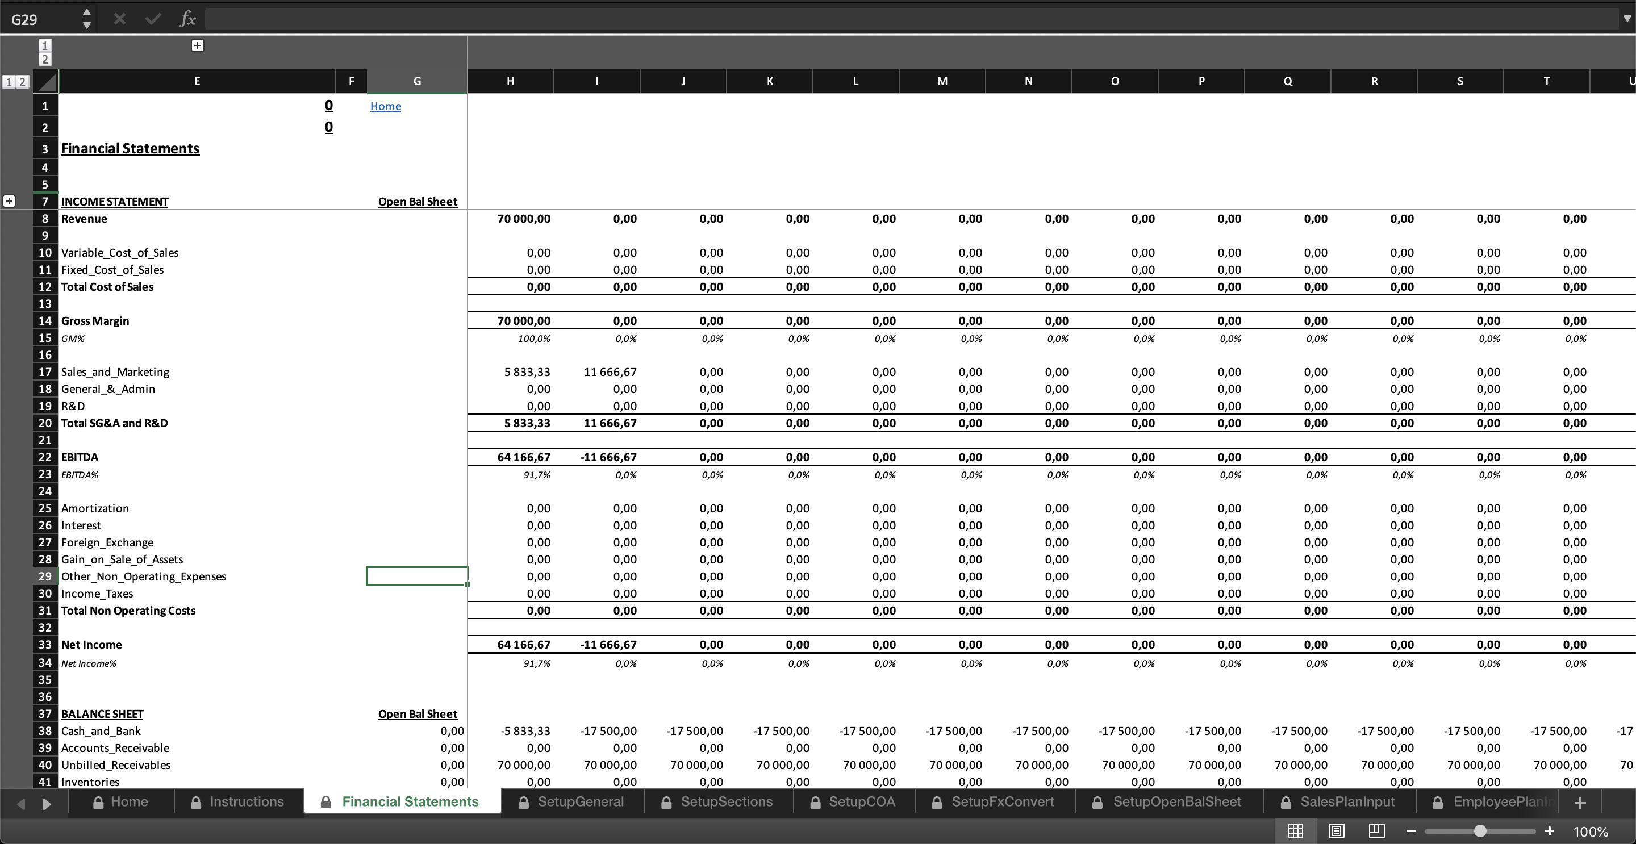The width and height of the screenshot is (1636, 844).
Task: Open the Name Box stepper arrows
Action: (x=87, y=19)
